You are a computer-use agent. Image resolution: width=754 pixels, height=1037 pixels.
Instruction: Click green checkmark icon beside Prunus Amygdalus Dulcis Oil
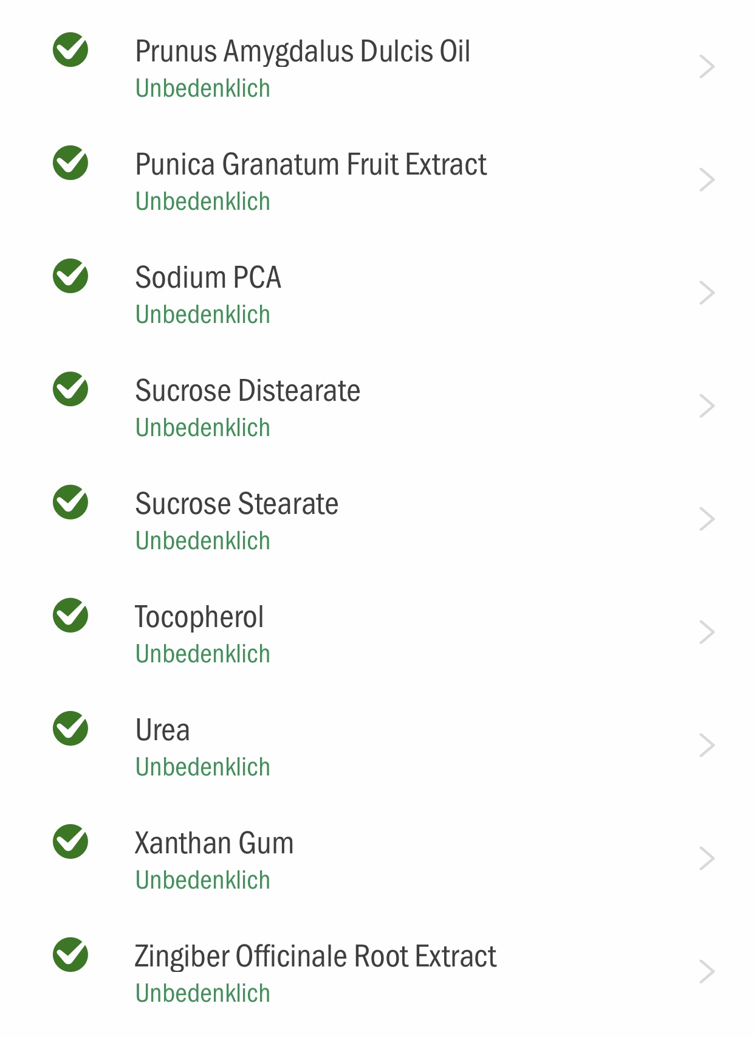[70, 50]
